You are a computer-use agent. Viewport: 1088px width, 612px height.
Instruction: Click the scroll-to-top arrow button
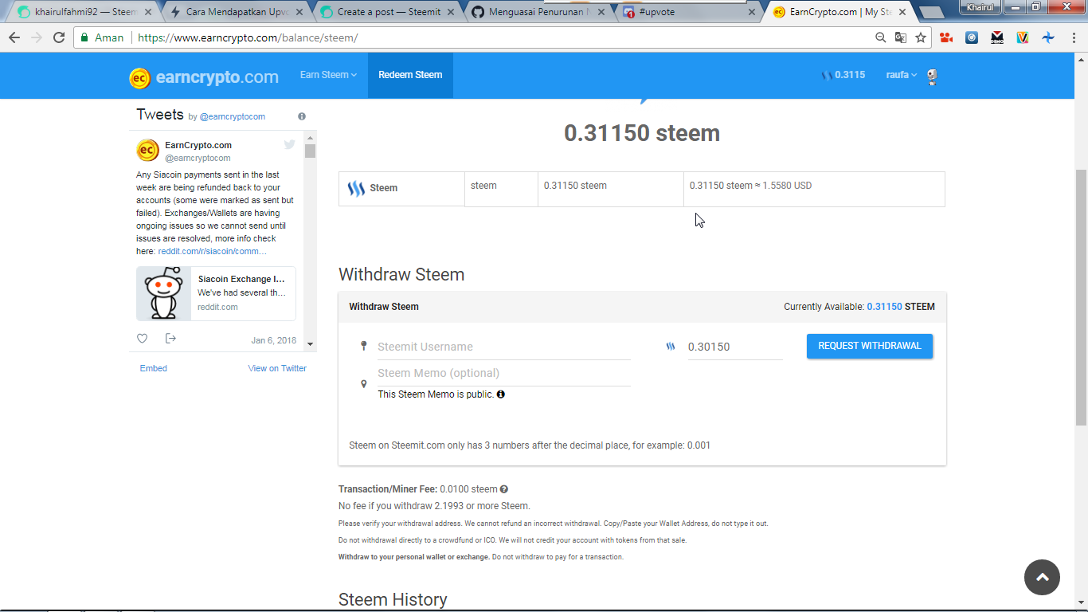point(1043,577)
